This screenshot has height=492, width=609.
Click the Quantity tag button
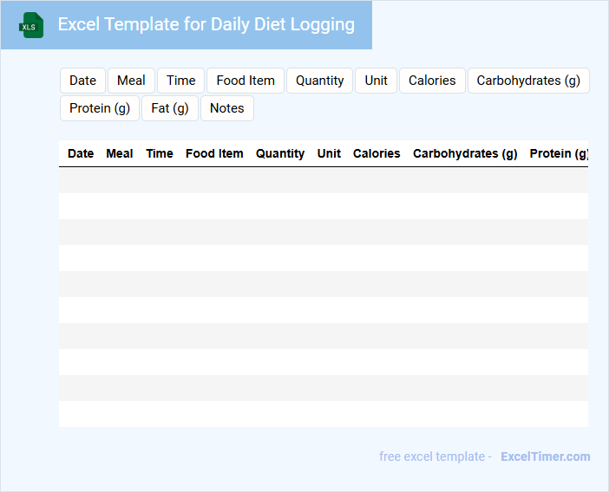319,81
